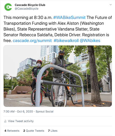Screen dimensions: 115x136
Task: Click the number 7 before Likes
Action: point(49,131)
